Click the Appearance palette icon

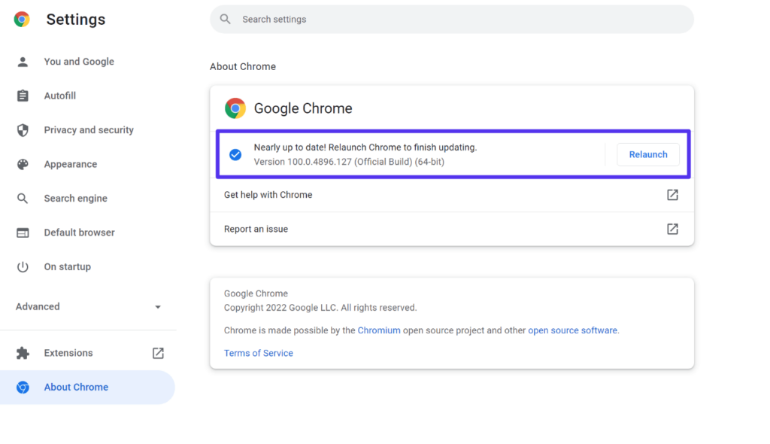point(23,164)
